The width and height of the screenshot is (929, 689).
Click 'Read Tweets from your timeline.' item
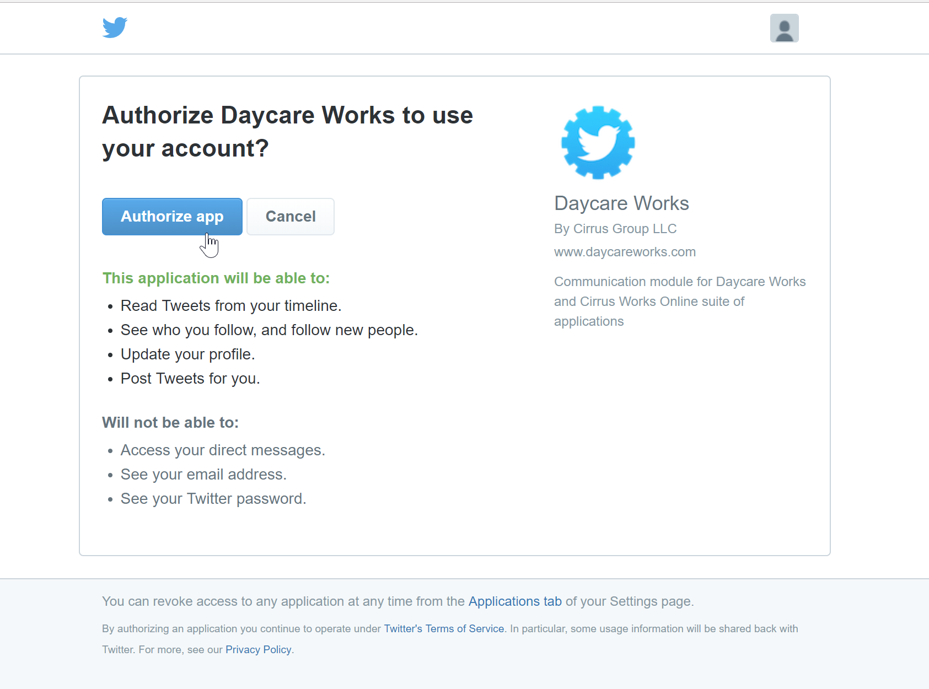[231, 306]
